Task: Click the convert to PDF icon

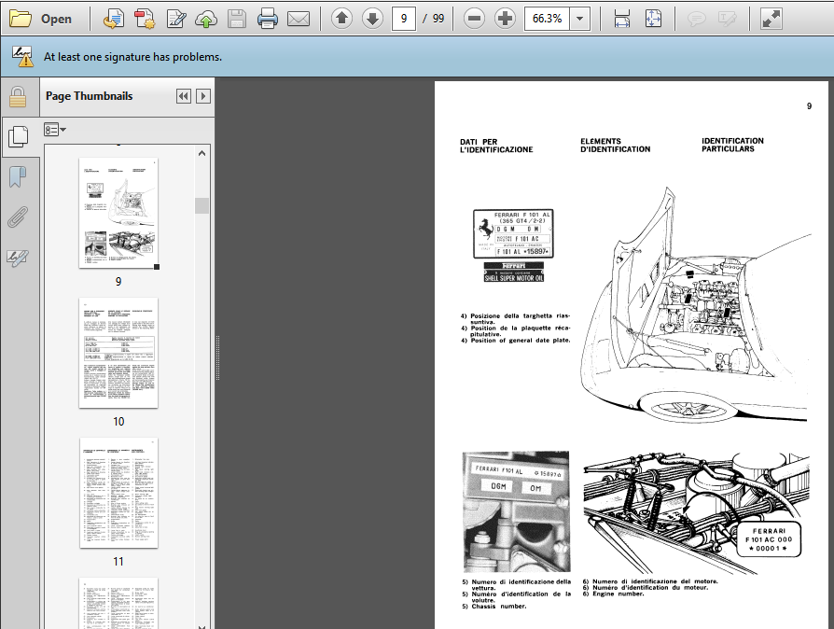Action: [113, 20]
